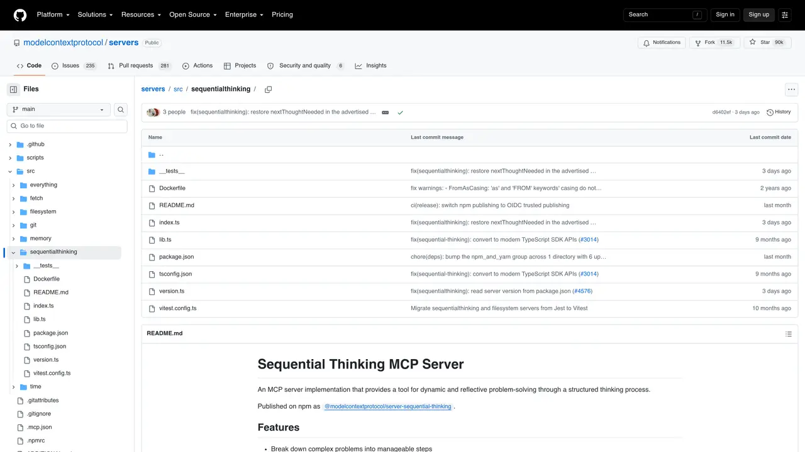Image resolution: width=805 pixels, height=452 pixels.
Task: Select the memory folder in tree
Action: pos(41,239)
